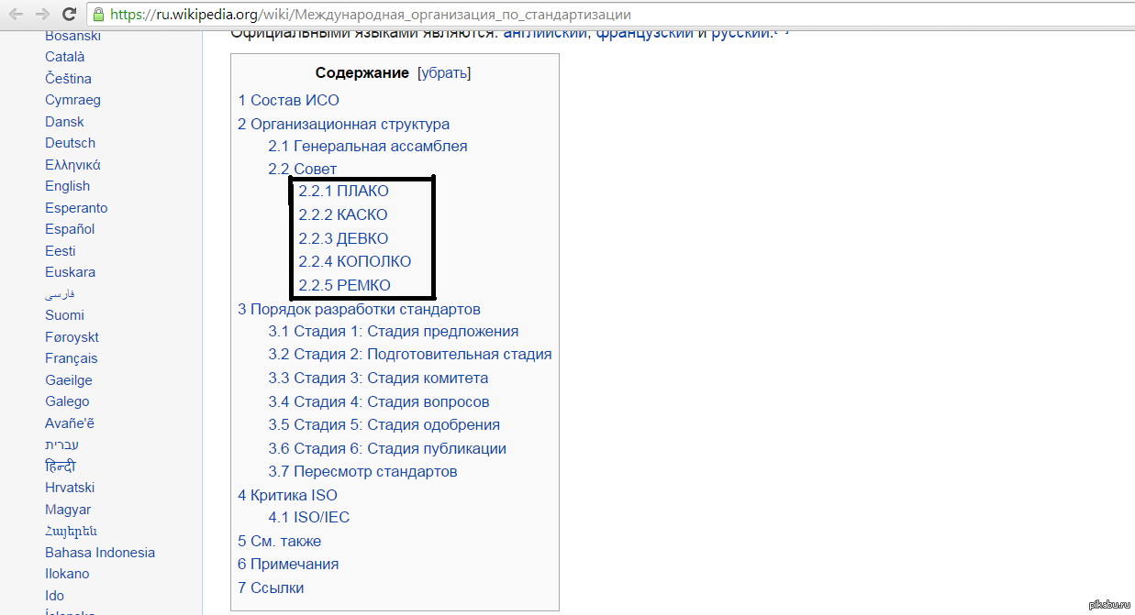Jump to '4.1 ISO/IEC' subsection

click(308, 517)
